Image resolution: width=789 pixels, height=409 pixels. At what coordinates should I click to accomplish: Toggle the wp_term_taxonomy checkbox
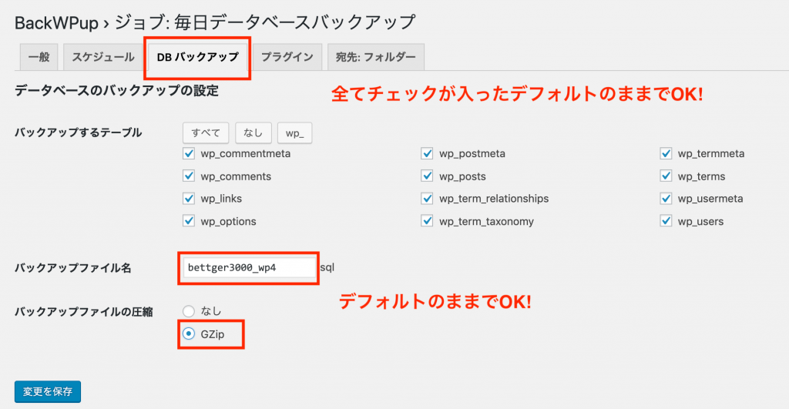[427, 221]
